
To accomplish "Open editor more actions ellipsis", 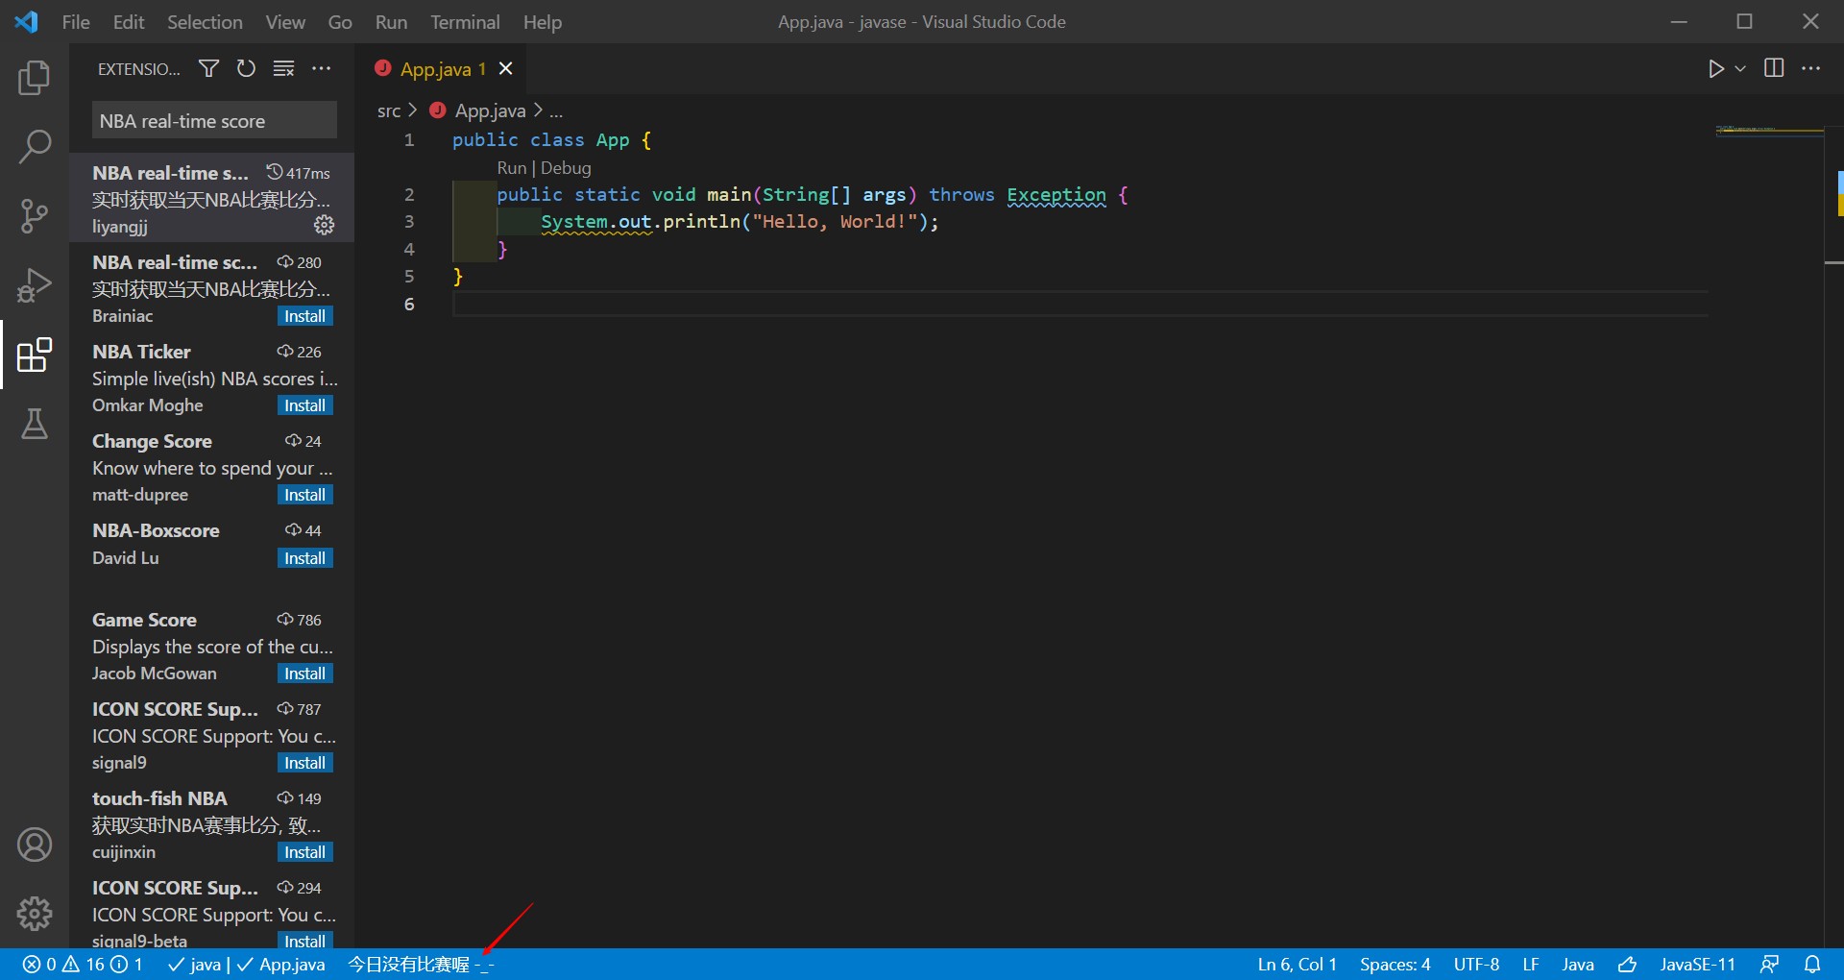I will click(1810, 68).
